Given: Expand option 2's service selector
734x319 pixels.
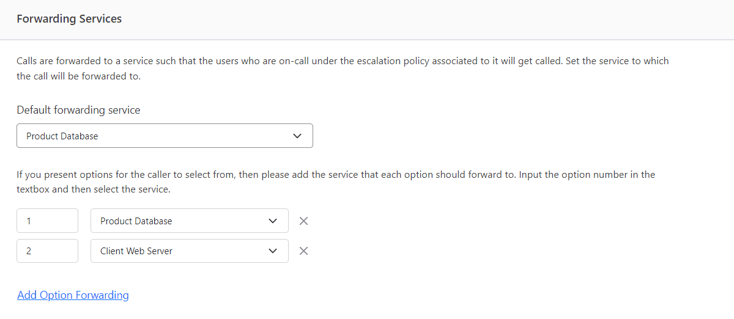Looking at the screenshot, I should pos(190,251).
